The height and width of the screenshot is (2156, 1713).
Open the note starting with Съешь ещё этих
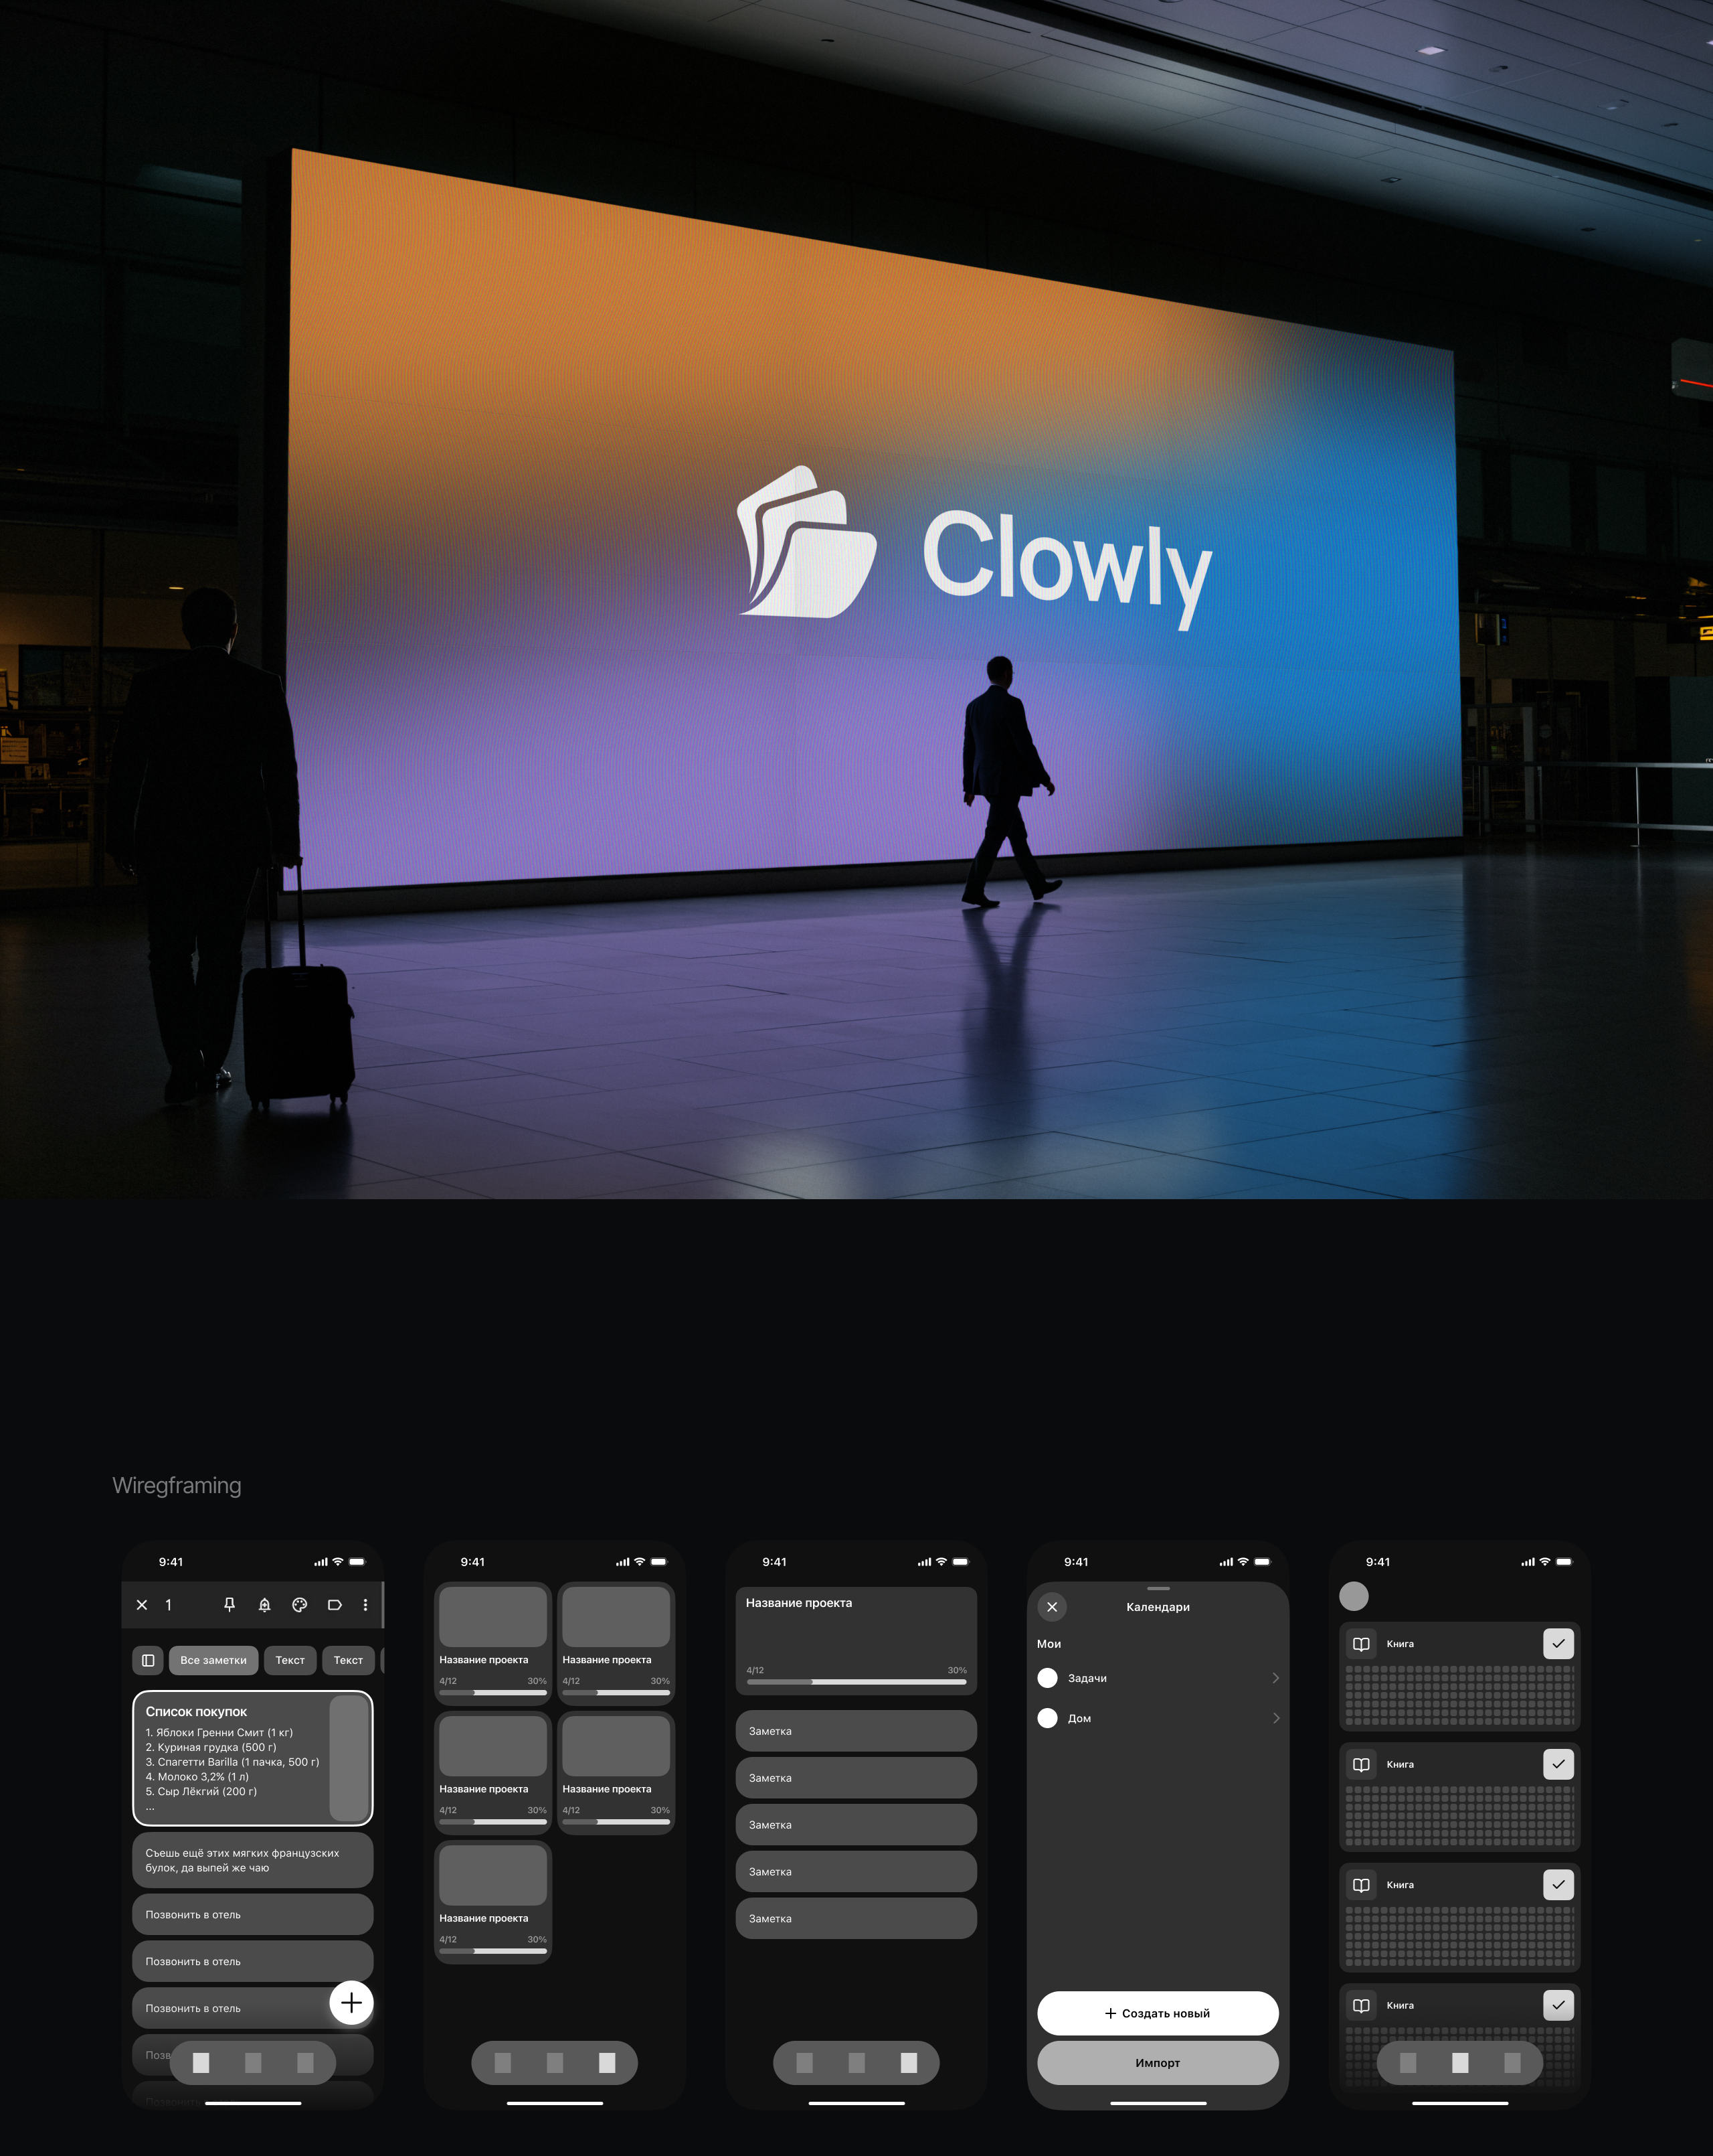pyautogui.click(x=253, y=1860)
